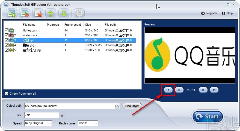Toggle Check / Uncheck all checkbox
240x131 pixels.
[7, 94]
